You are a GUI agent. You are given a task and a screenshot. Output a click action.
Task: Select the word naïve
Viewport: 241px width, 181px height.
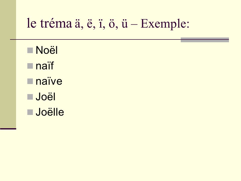[x=49, y=81]
